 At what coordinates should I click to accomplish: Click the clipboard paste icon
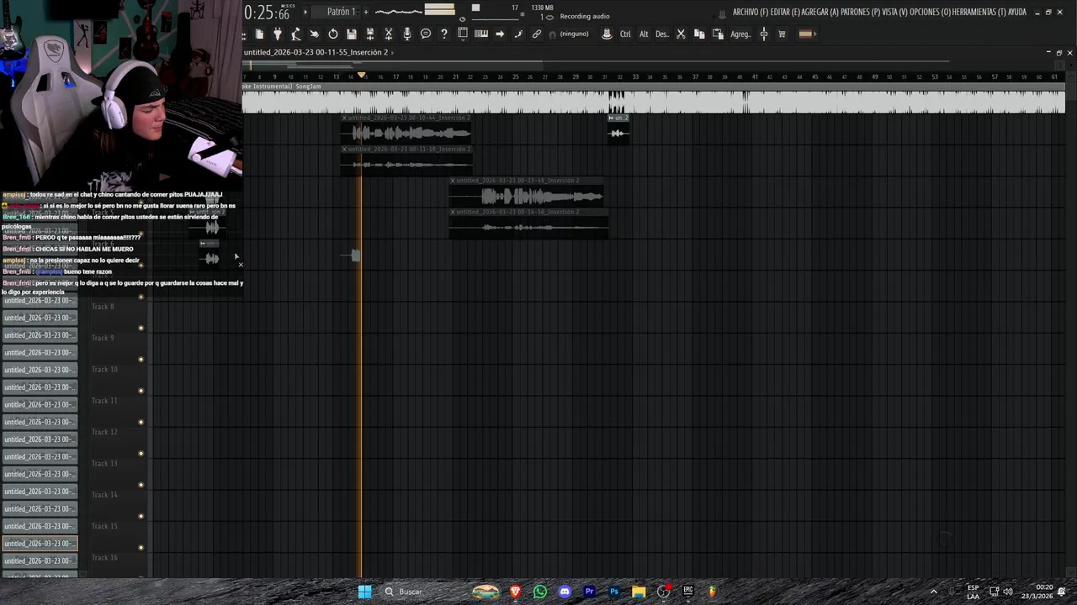coord(718,34)
